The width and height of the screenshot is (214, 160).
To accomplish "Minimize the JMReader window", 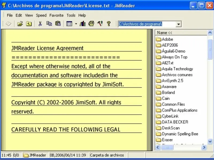I will coord(193,6).
